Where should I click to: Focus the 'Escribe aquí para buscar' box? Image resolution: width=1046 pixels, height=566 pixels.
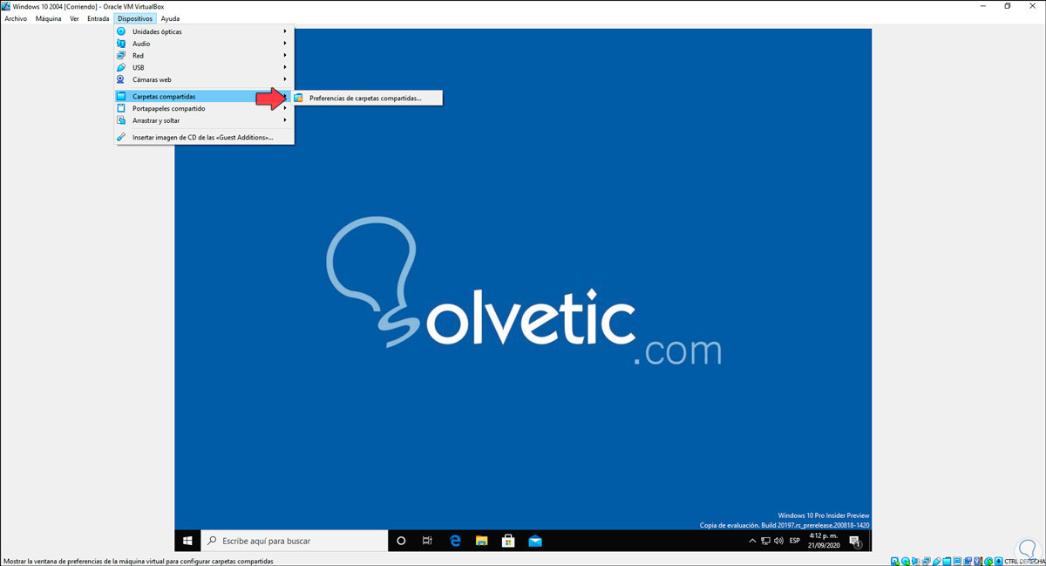coord(295,541)
